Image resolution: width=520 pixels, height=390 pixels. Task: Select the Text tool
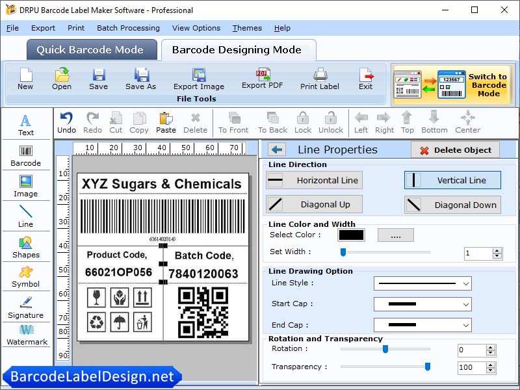pyautogui.click(x=26, y=123)
